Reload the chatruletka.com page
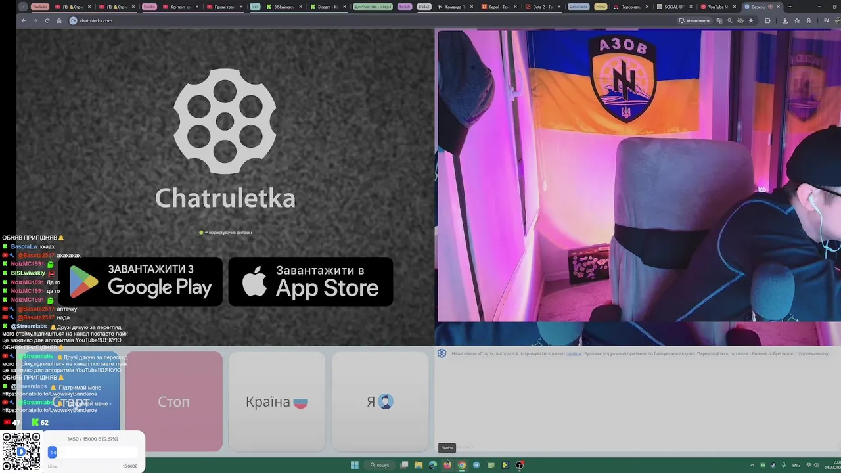This screenshot has height=473, width=841. (x=47, y=20)
